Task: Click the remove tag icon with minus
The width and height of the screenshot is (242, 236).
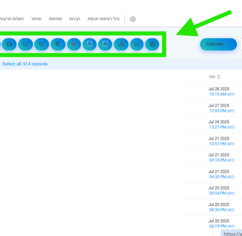Action: coord(41,44)
